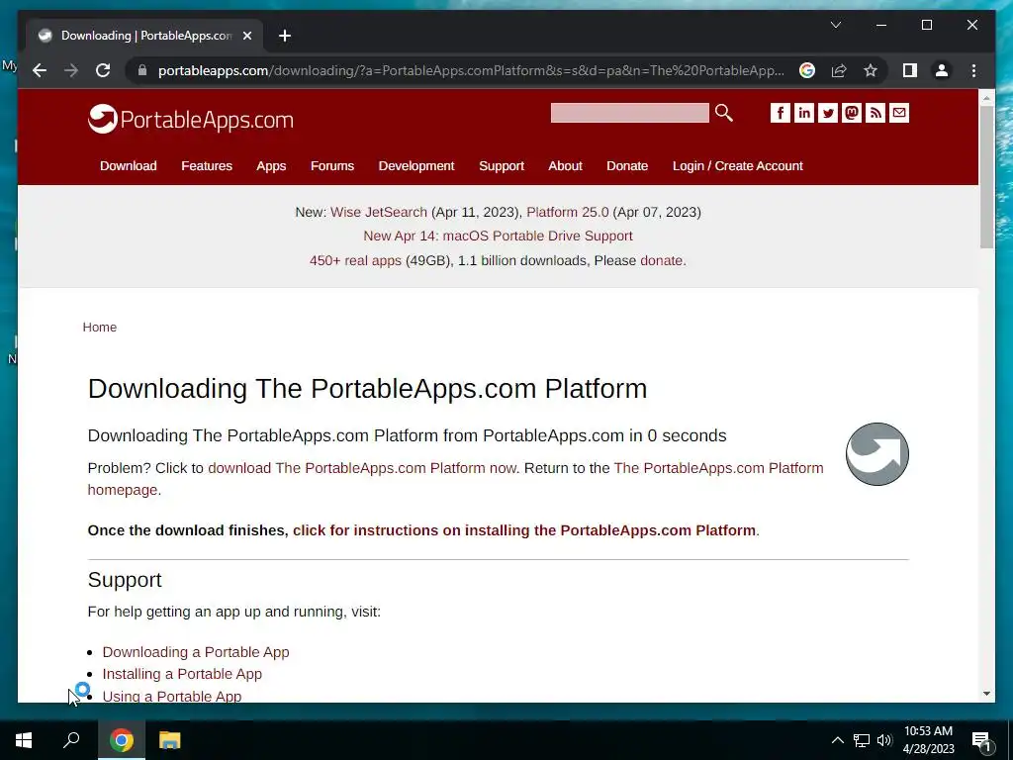
Task: Click the browser forward arrow
Action: click(x=71, y=70)
